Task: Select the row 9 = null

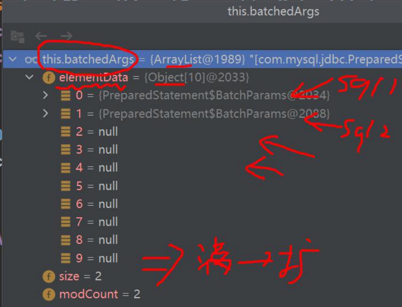Action: click(x=202, y=258)
